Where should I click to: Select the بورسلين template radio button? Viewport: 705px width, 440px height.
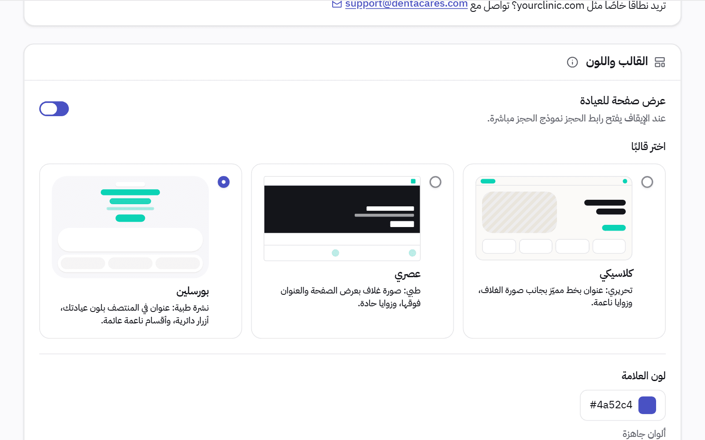pyautogui.click(x=223, y=182)
